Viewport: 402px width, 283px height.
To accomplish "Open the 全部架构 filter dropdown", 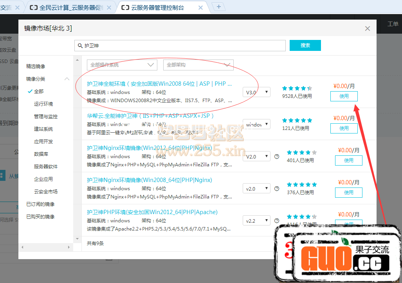I will click(198, 65).
